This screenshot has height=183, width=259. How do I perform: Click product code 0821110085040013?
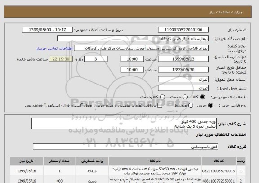(x=219, y=171)
